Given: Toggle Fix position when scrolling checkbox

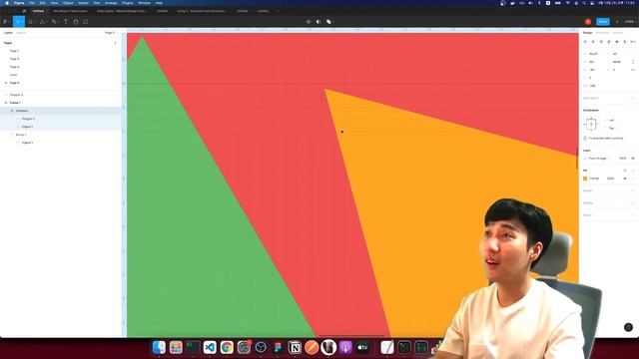Looking at the screenshot, I should [x=585, y=139].
